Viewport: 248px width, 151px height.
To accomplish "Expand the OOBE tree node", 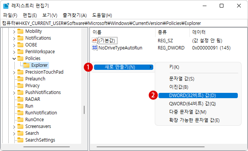I will point(14,45).
